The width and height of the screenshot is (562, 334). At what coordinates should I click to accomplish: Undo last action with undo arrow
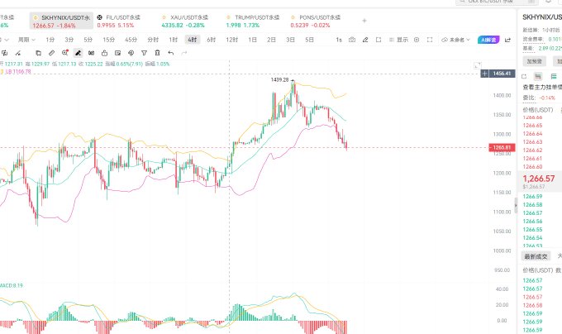[x=170, y=53]
